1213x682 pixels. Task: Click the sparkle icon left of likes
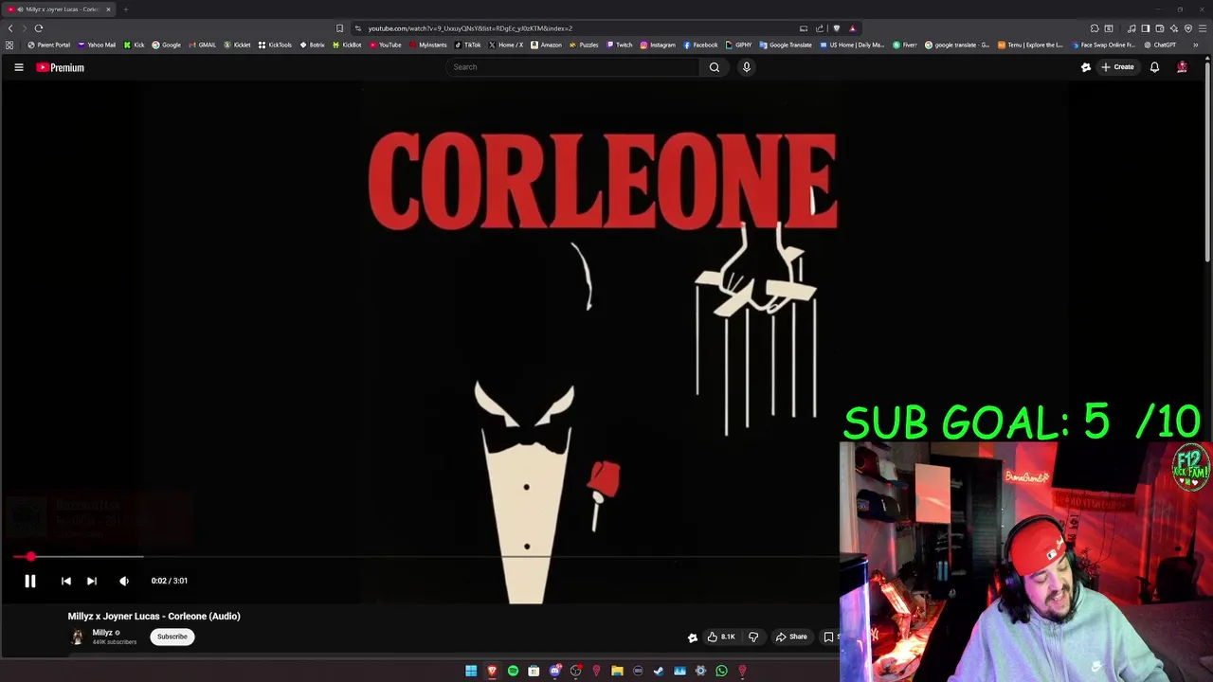click(693, 637)
